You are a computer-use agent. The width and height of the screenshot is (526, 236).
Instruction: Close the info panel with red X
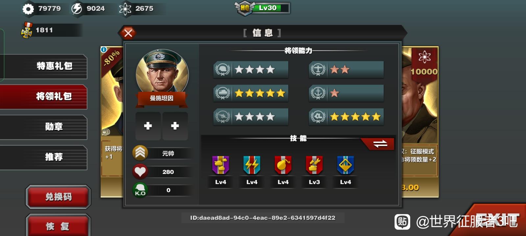[128, 33]
